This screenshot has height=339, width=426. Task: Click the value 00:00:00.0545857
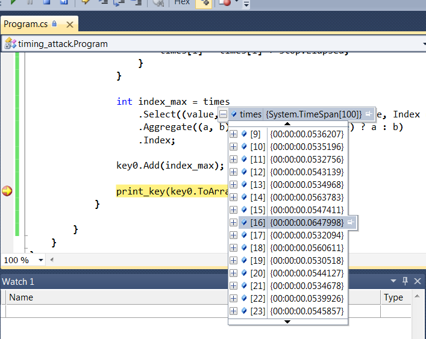(x=307, y=311)
